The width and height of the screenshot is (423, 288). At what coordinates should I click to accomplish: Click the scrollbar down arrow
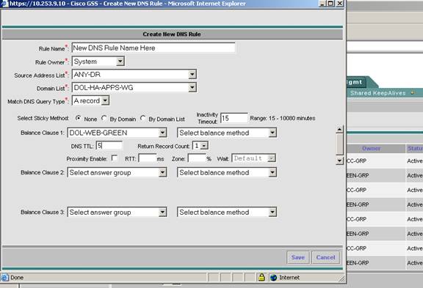pyautogui.click(x=339, y=160)
